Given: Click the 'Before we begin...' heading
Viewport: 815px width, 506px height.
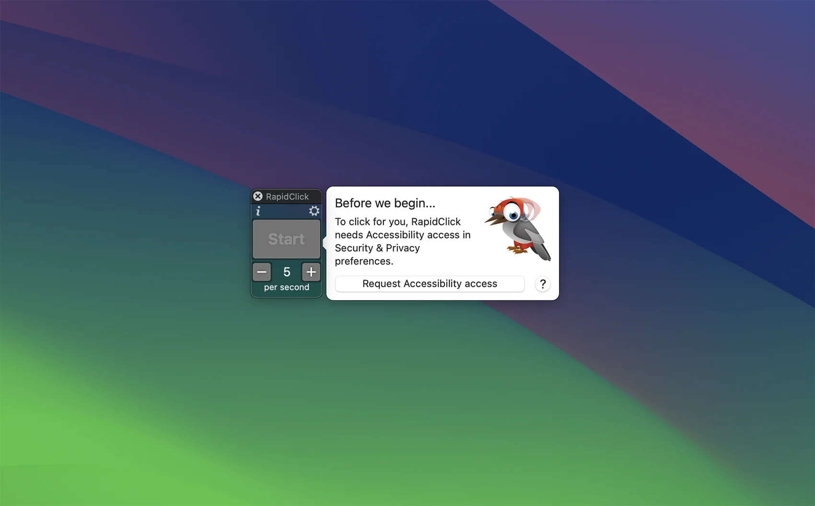Looking at the screenshot, I should pos(385,203).
